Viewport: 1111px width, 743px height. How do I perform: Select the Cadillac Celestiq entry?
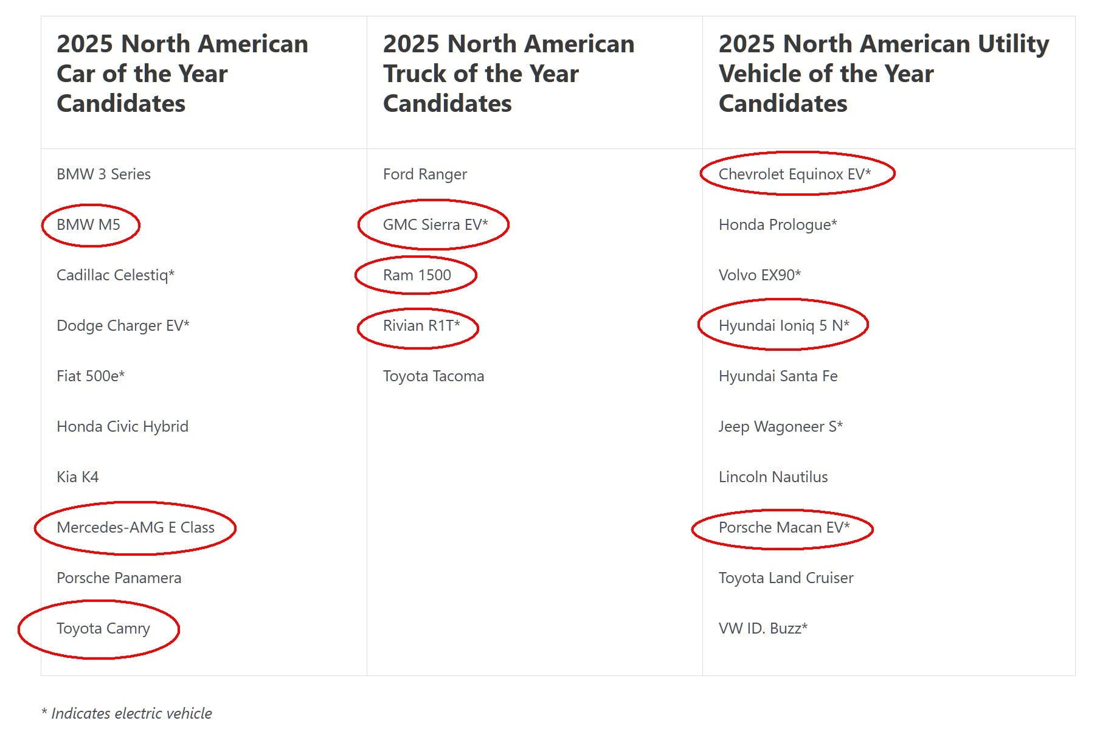point(116,275)
